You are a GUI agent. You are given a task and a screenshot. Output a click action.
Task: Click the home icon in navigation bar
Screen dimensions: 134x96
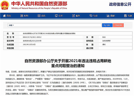[4, 16]
